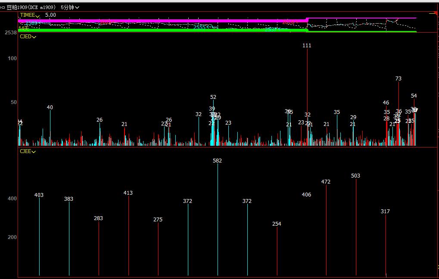Expand the TIMEE indicator dropdown
This screenshot has width=439, height=279.
point(38,16)
